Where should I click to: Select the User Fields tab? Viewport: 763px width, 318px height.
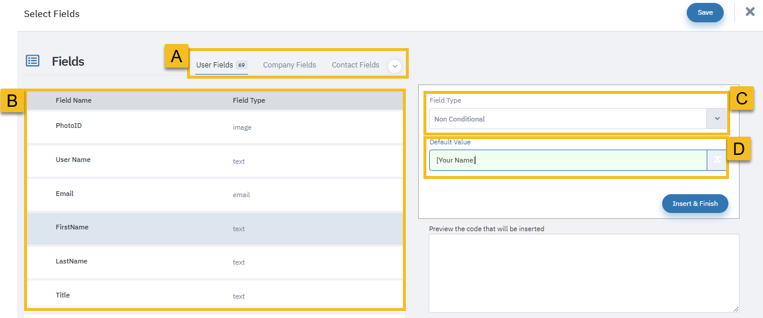222,65
